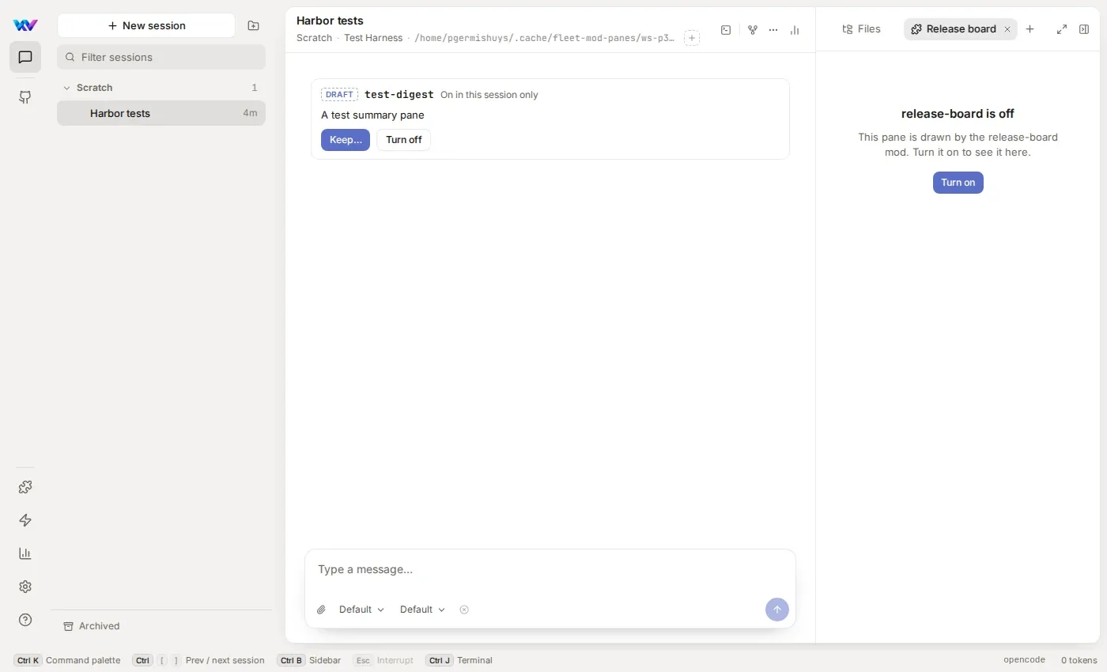Open the settings gear icon
Image resolution: width=1107 pixels, height=672 pixels.
point(25,587)
